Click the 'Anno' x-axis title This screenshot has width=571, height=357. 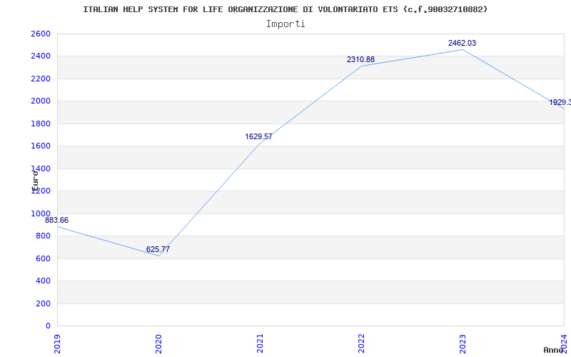point(554,350)
